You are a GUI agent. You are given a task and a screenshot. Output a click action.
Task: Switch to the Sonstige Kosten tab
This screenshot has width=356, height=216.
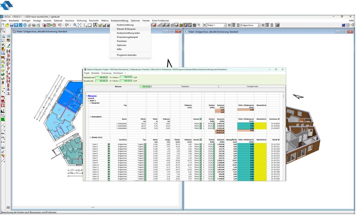[252, 86]
